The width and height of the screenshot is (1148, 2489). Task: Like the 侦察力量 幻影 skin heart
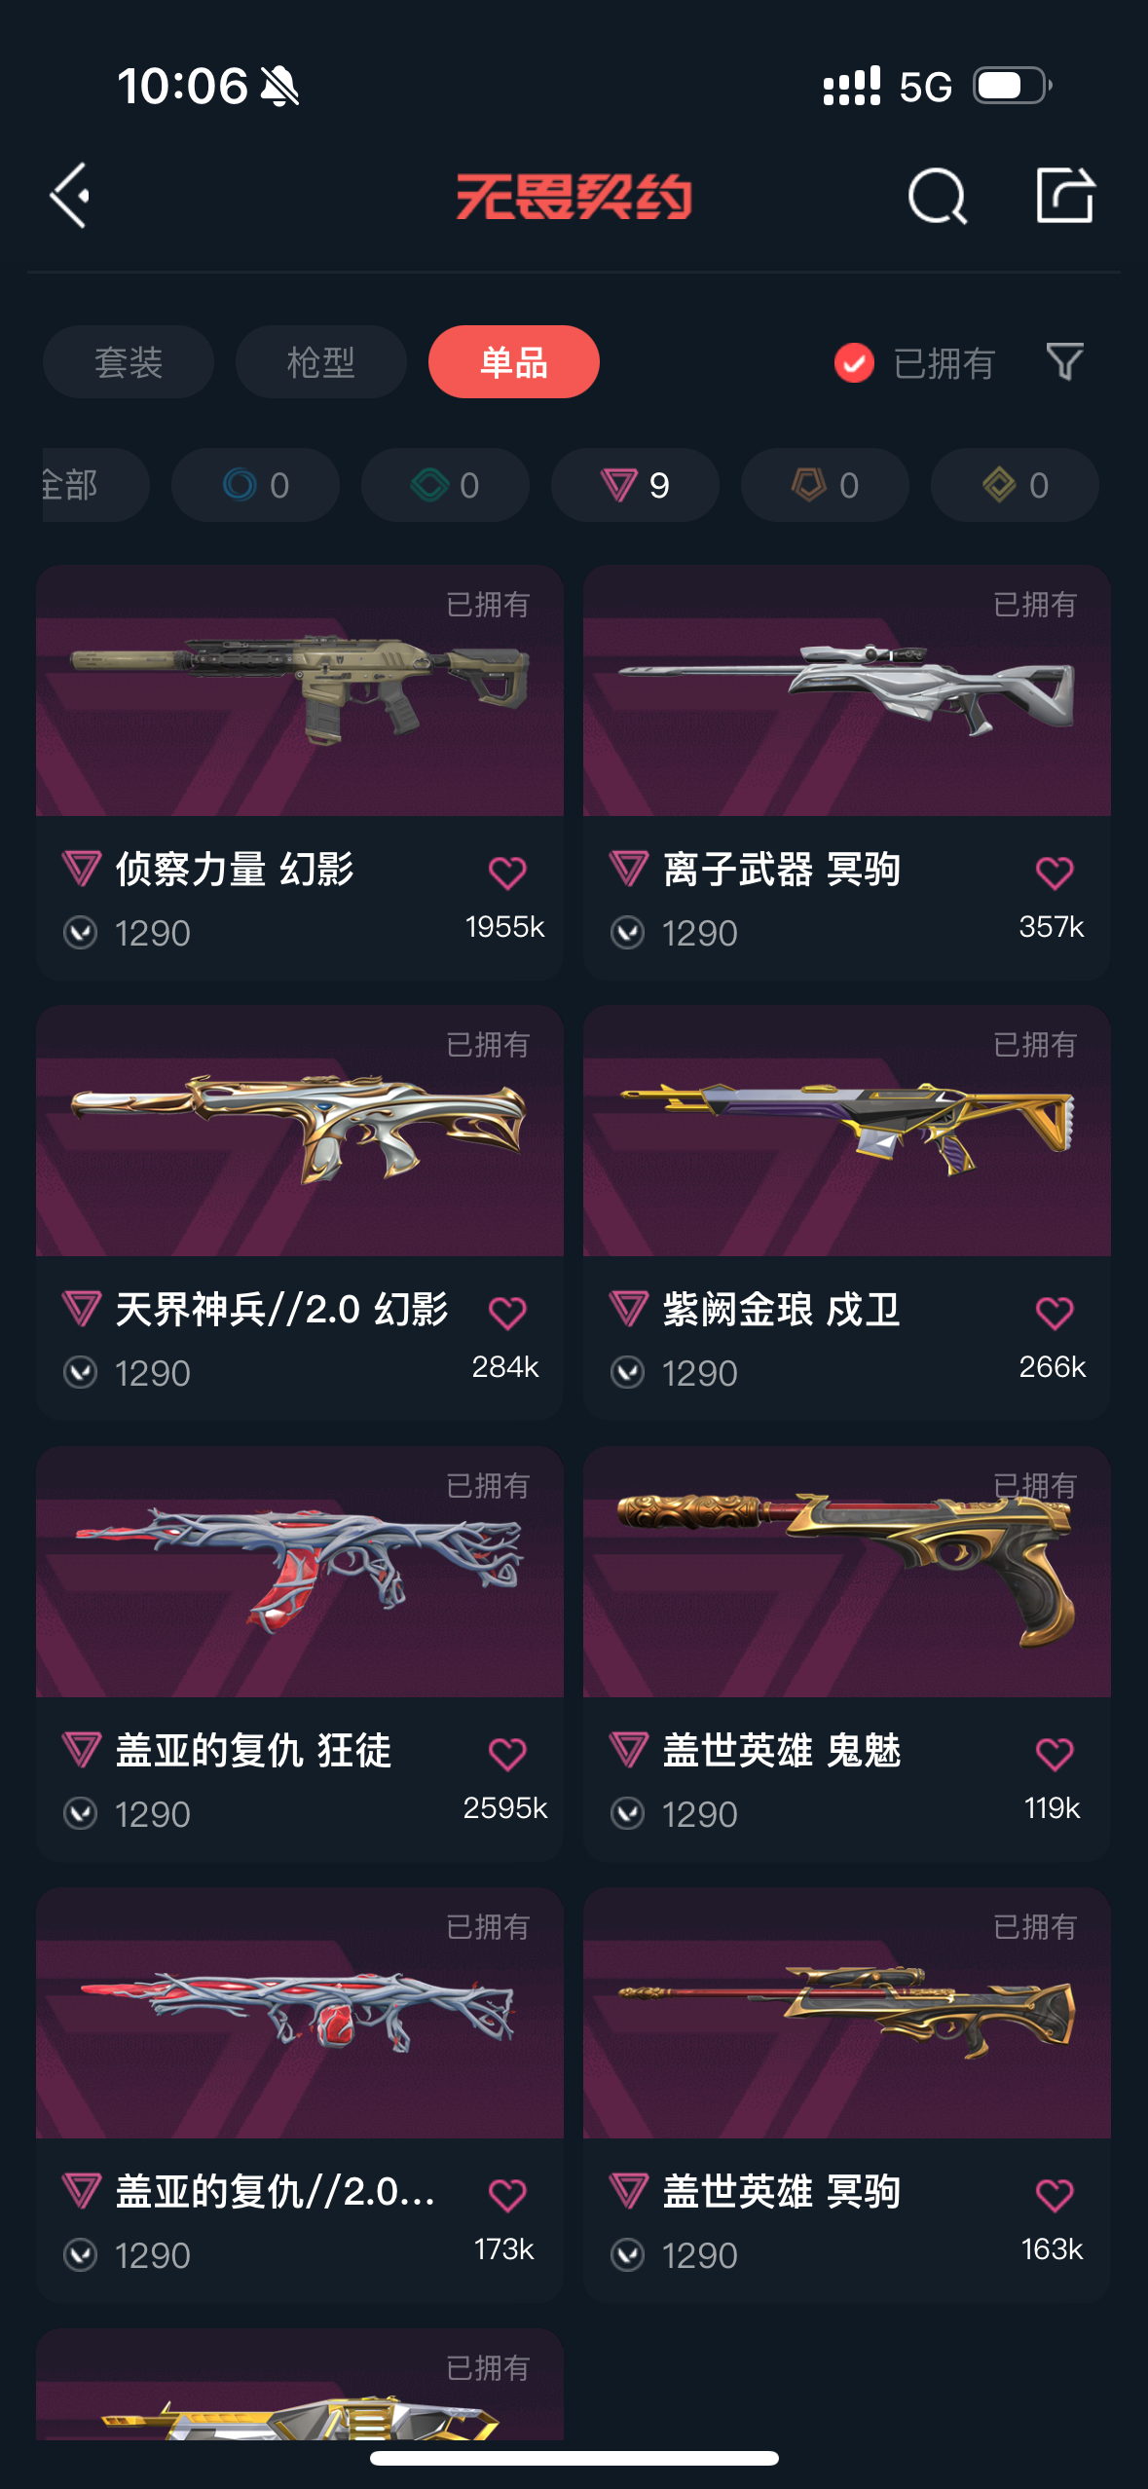pos(507,873)
